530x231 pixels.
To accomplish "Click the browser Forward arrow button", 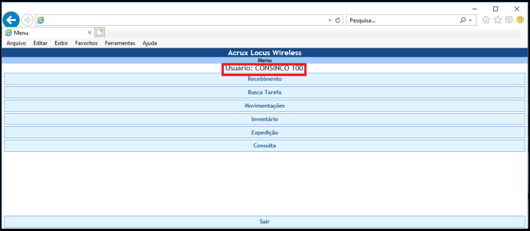I will tap(27, 20).
